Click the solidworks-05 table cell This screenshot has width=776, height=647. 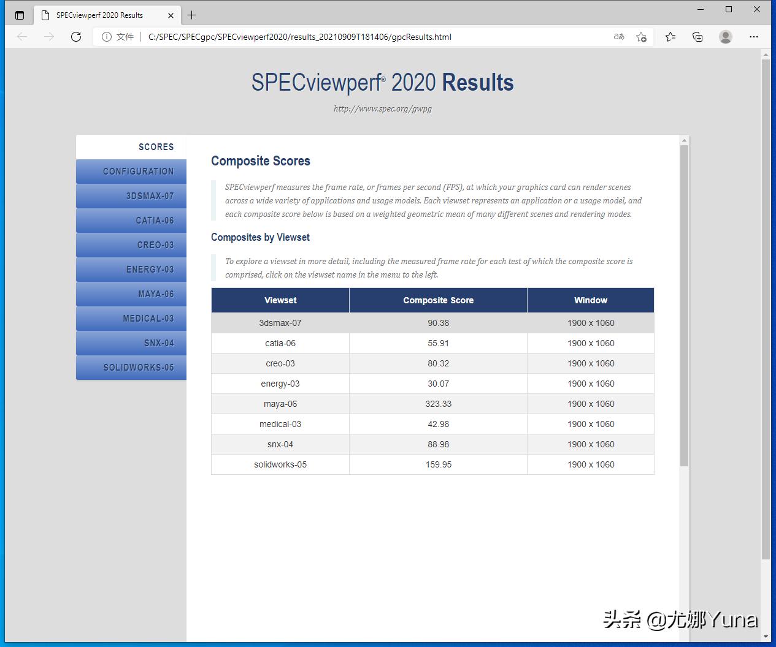280,464
